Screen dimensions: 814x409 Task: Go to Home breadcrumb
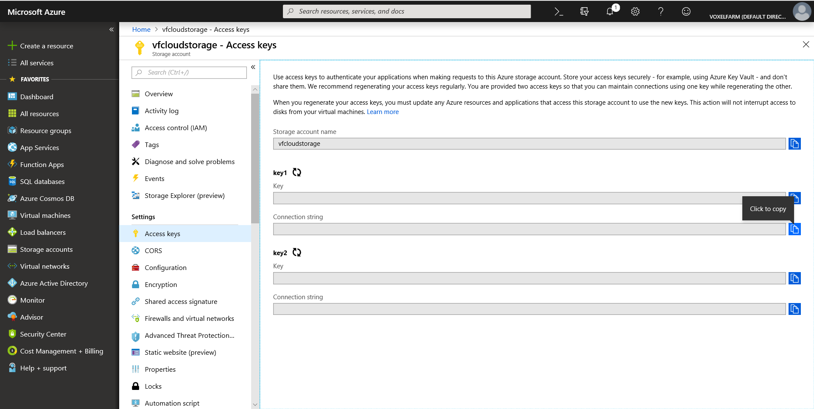click(x=141, y=29)
